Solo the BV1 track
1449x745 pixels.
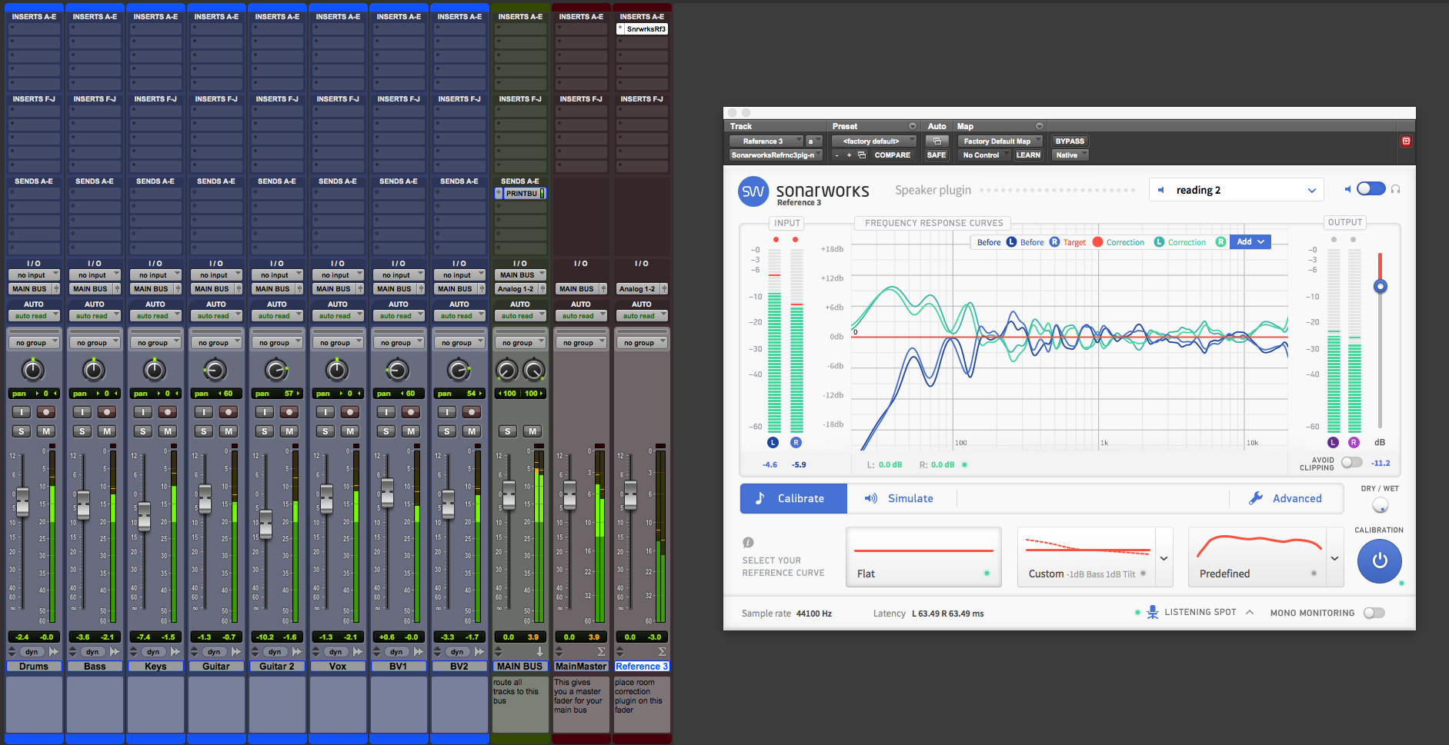click(x=386, y=431)
